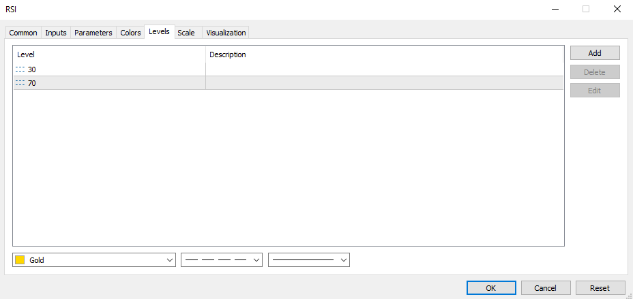Open the line width dropdown
633x299 pixels.
tap(309, 260)
